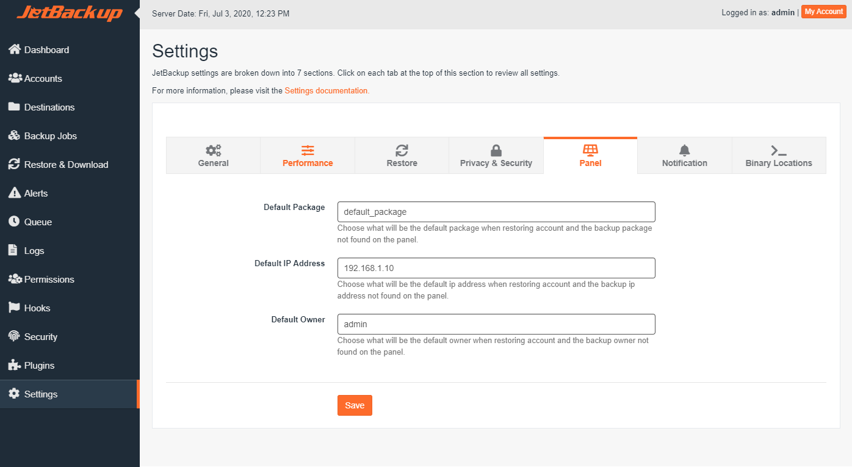
Task: Click the Performance sliders icon
Action: (x=308, y=150)
